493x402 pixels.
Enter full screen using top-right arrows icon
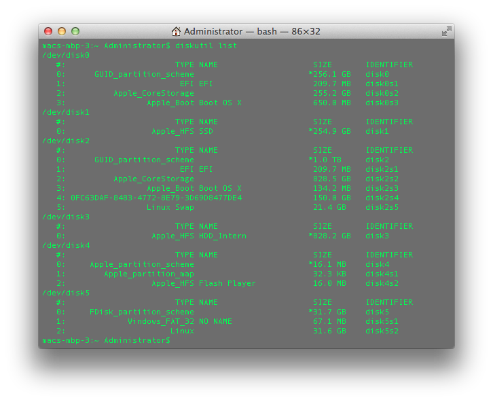(446, 31)
